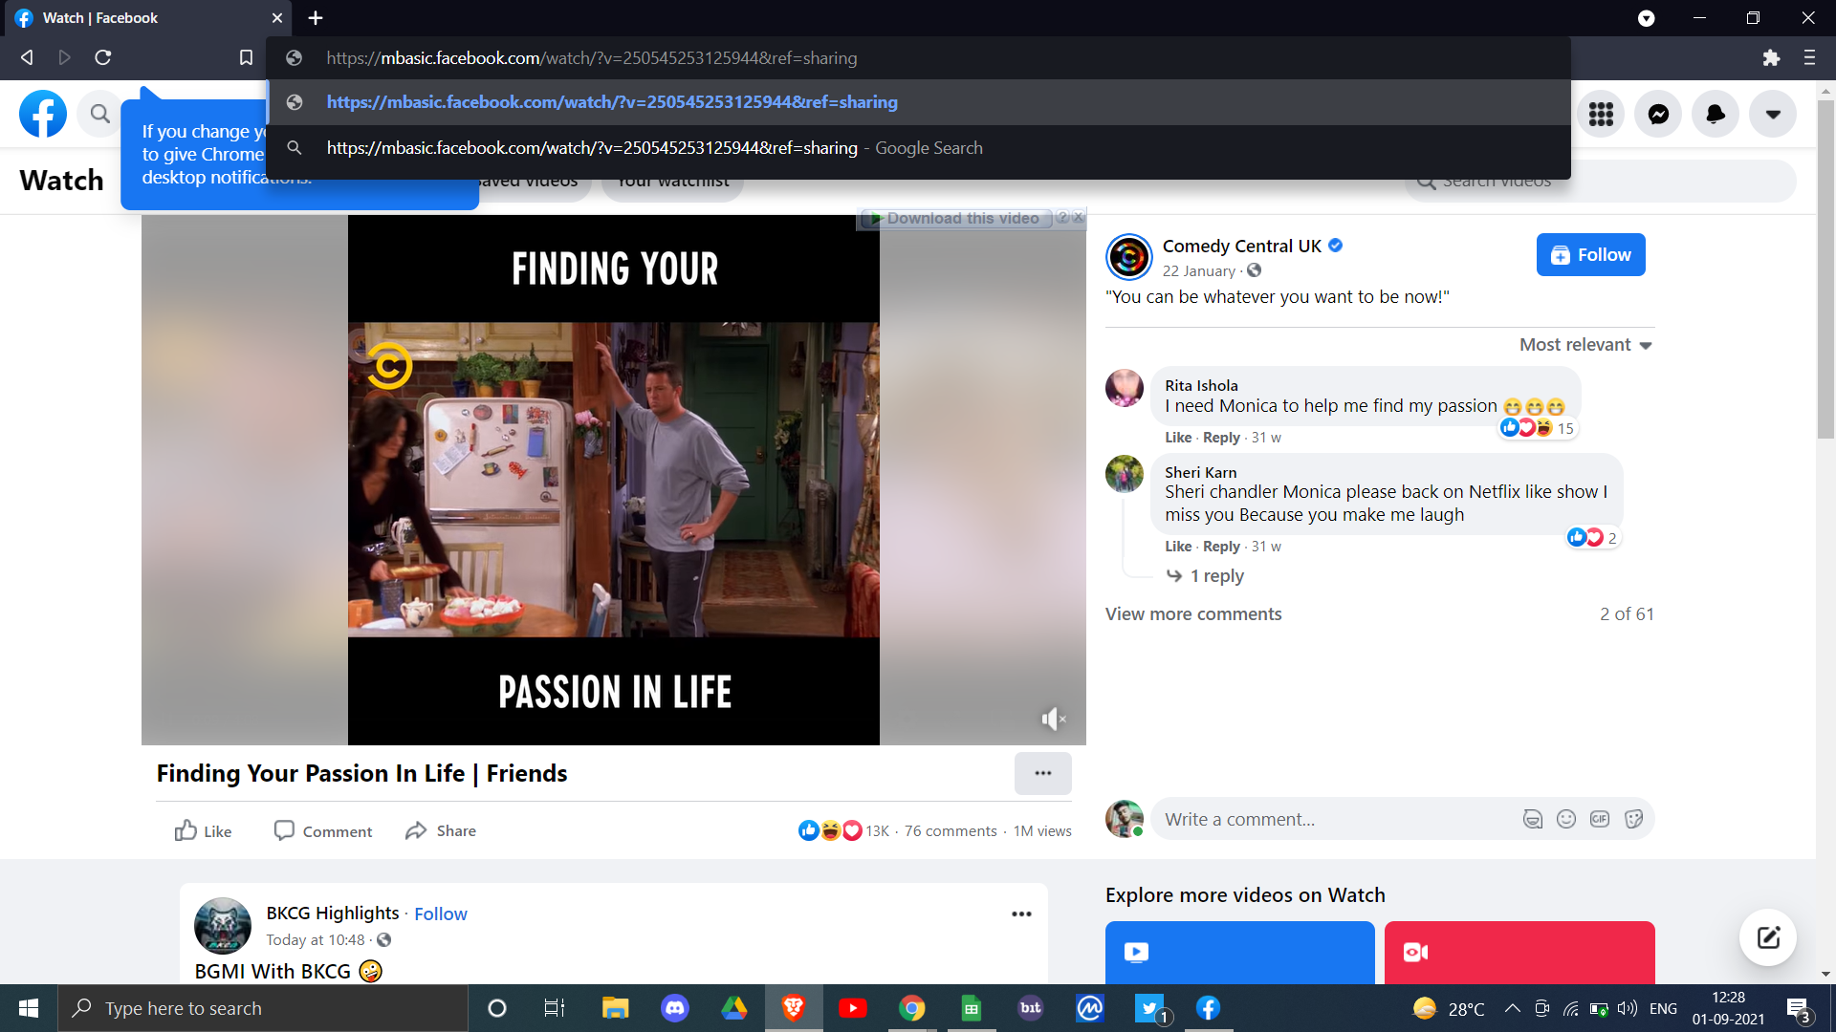Click the Facebook grid/apps icon
1836x1032 pixels.
[x=1602, y=115]
